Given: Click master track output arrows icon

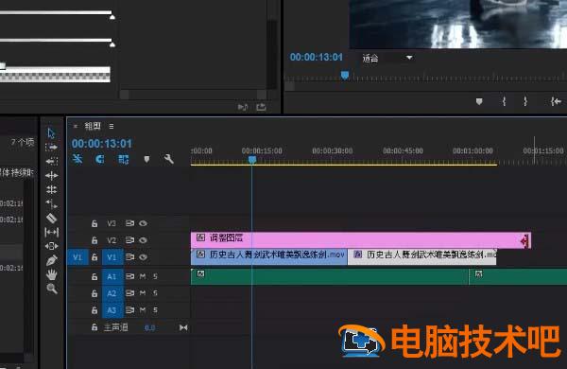Looking at the screenshot, I should pyautogui.click(x=183, y=327).
